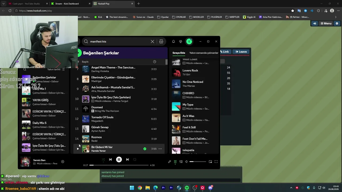Open the Spotify profile avatar menu
Image resolution: width=342 pixels, height=192 pixels.
[189, 41]
